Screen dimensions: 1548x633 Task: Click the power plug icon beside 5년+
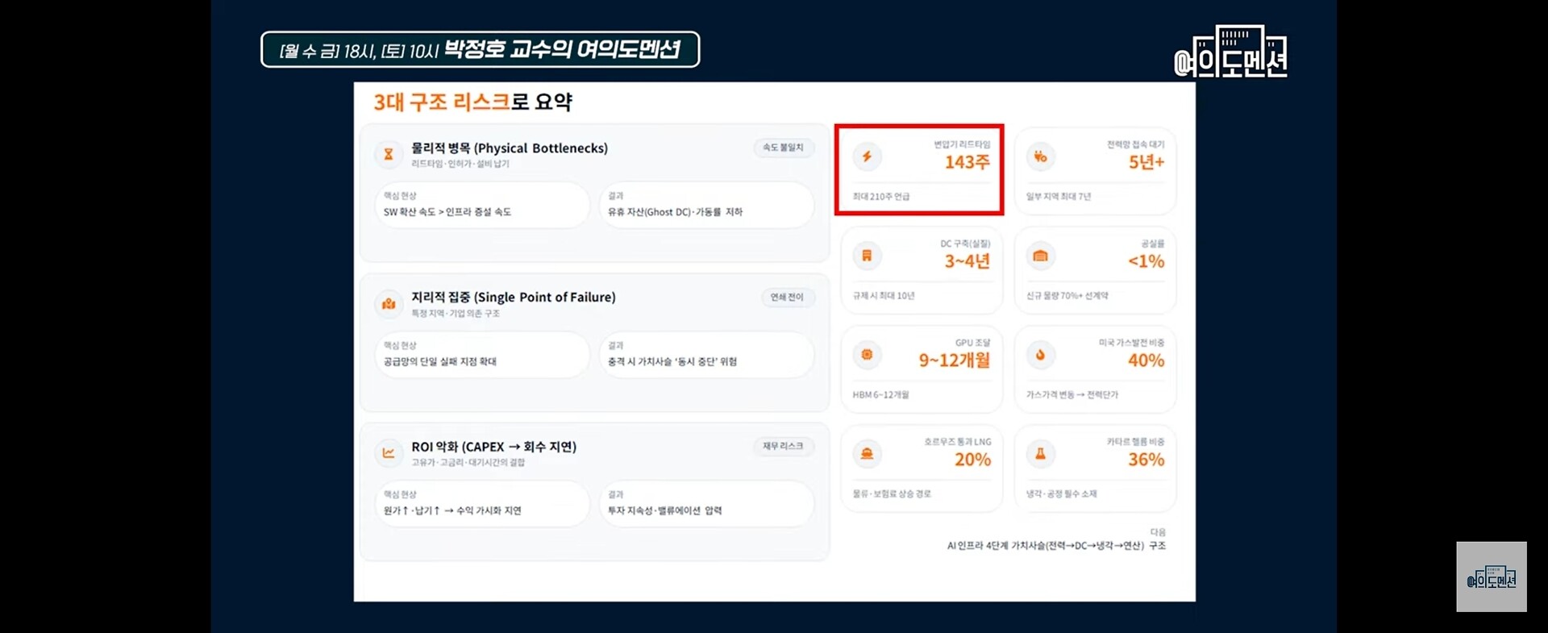1040,156
